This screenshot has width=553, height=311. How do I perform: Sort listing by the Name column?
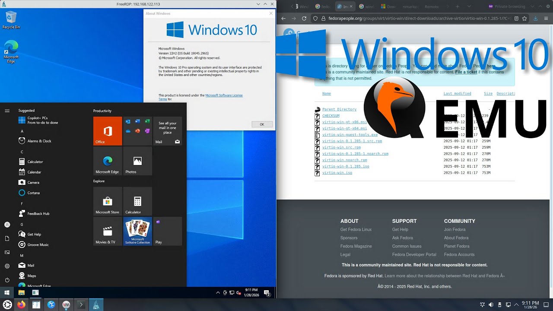[327, 93]
